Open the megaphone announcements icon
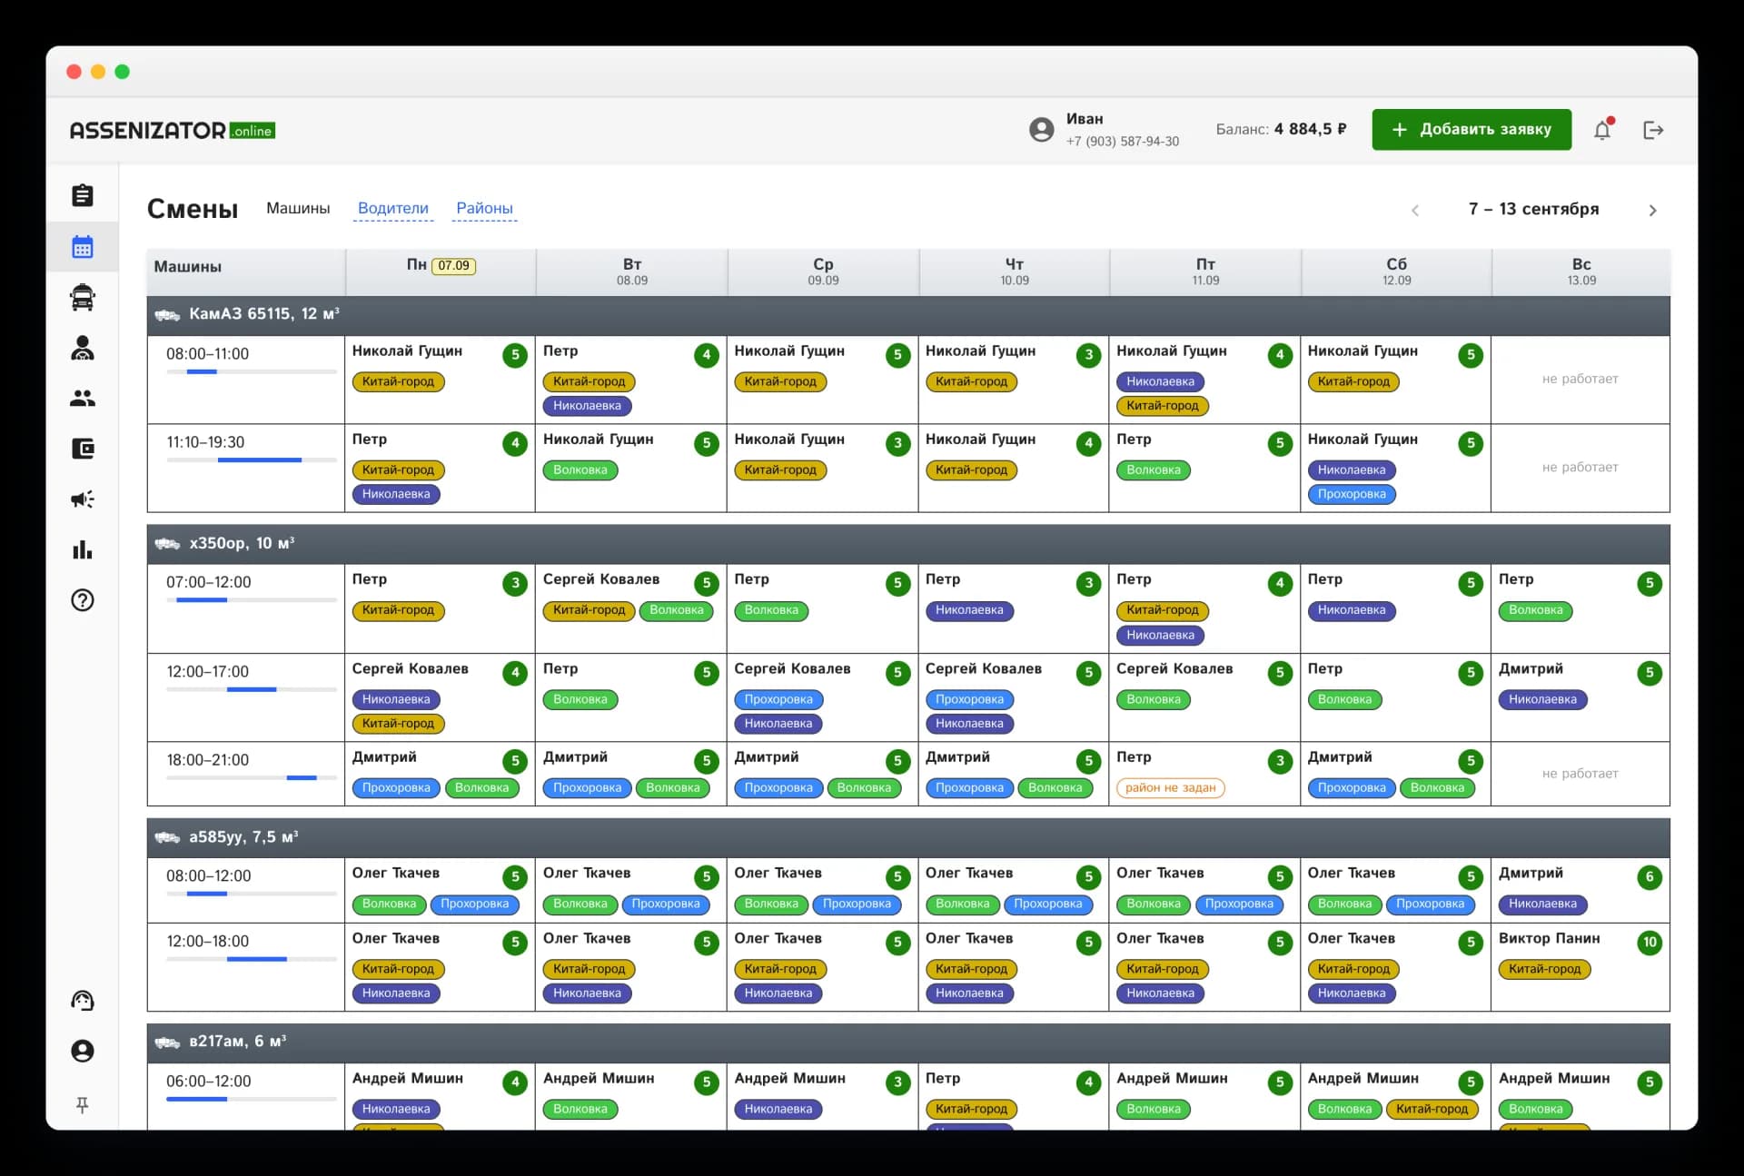1744x1176 pixels. pos(83,499)
